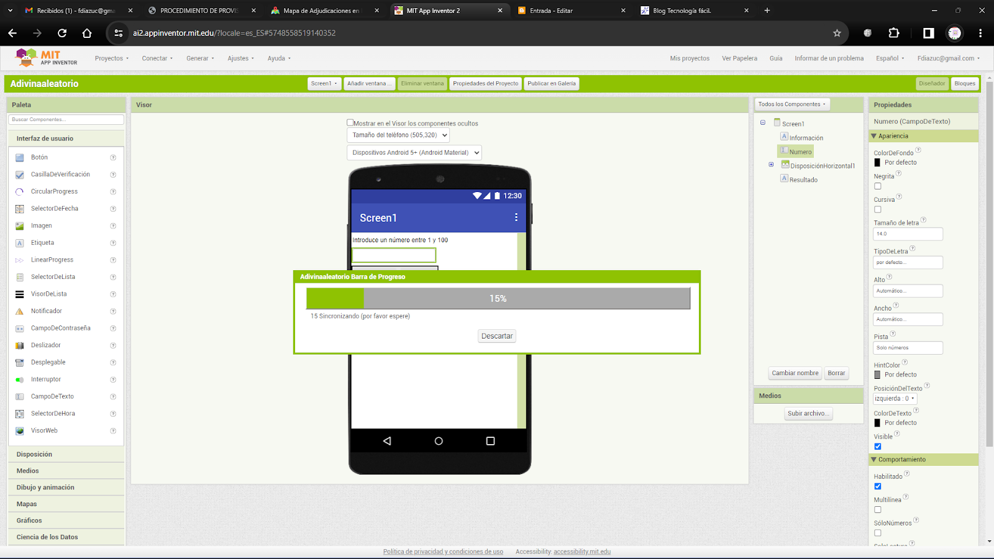The width and height of the screenshot is (994, 559).
Task: Open the Proyectos menu
Action: [112, 58]
